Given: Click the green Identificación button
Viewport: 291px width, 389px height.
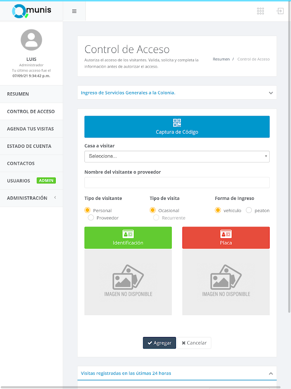Looking at the screenshot, I should click(x=128, y=238).
